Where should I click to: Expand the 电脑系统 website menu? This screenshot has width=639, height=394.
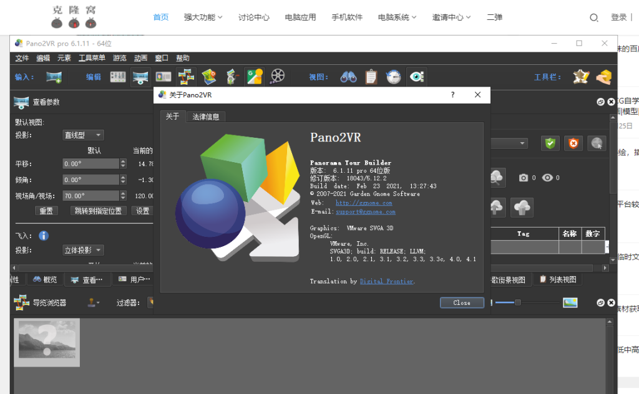397,17
